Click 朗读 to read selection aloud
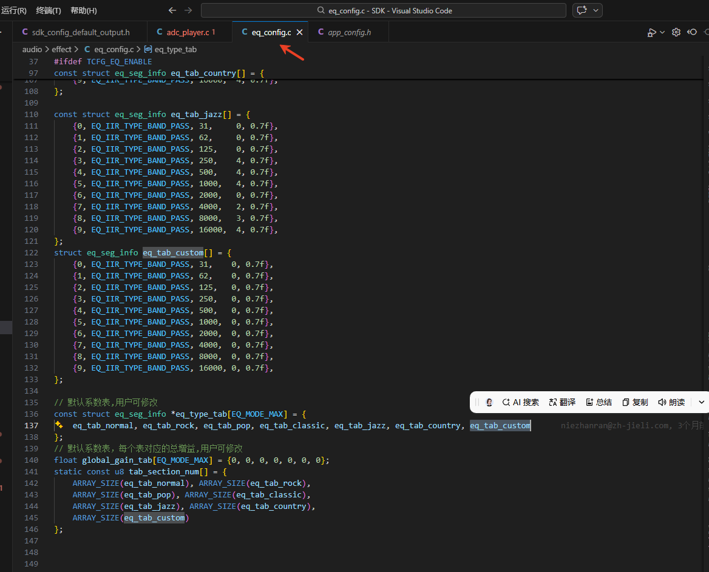 tap(671, 402)
